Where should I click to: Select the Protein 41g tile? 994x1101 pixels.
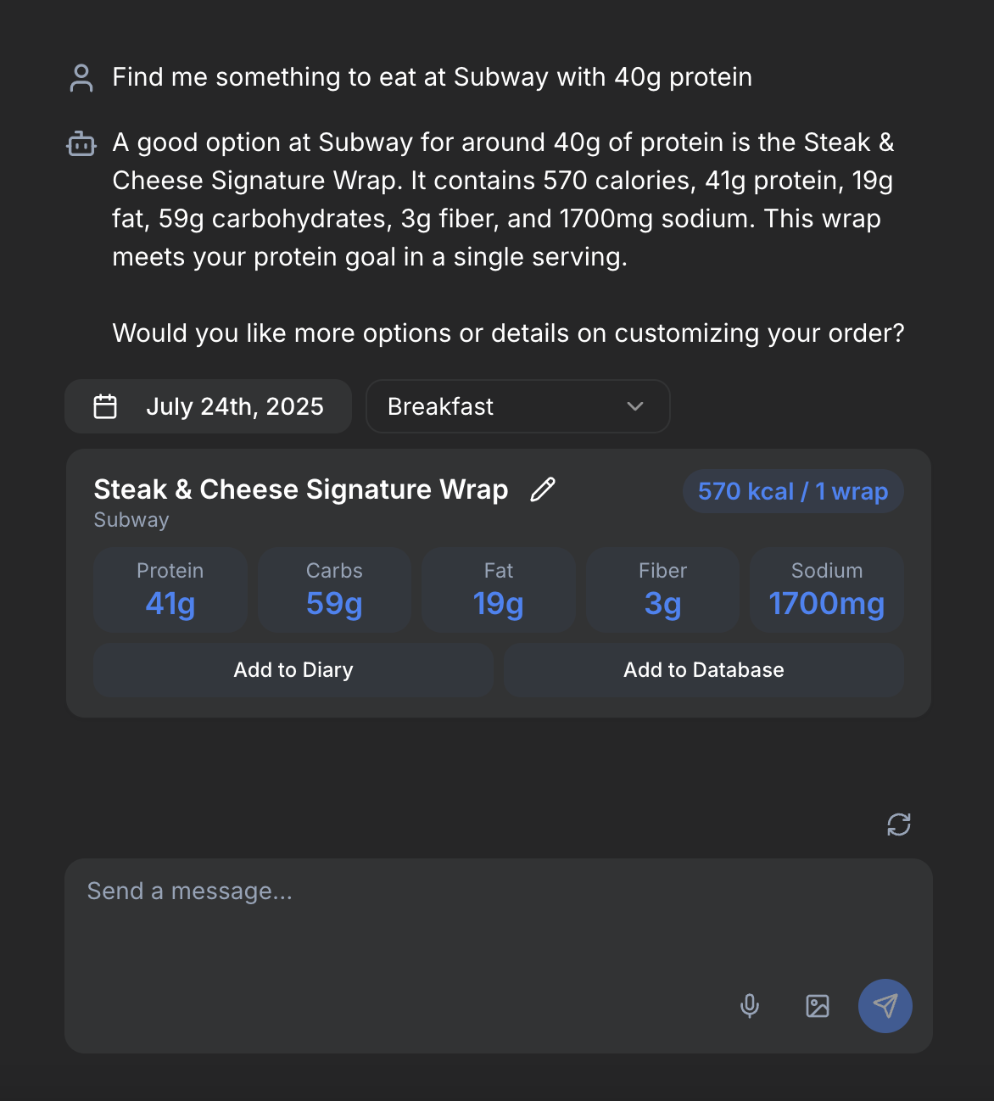click(170, 590)
